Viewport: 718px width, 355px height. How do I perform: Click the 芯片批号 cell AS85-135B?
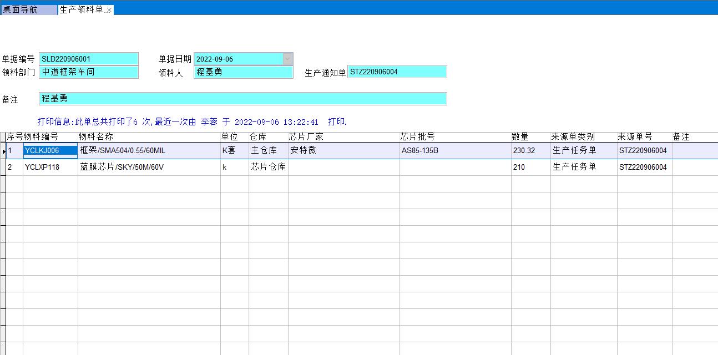point(455,150)
